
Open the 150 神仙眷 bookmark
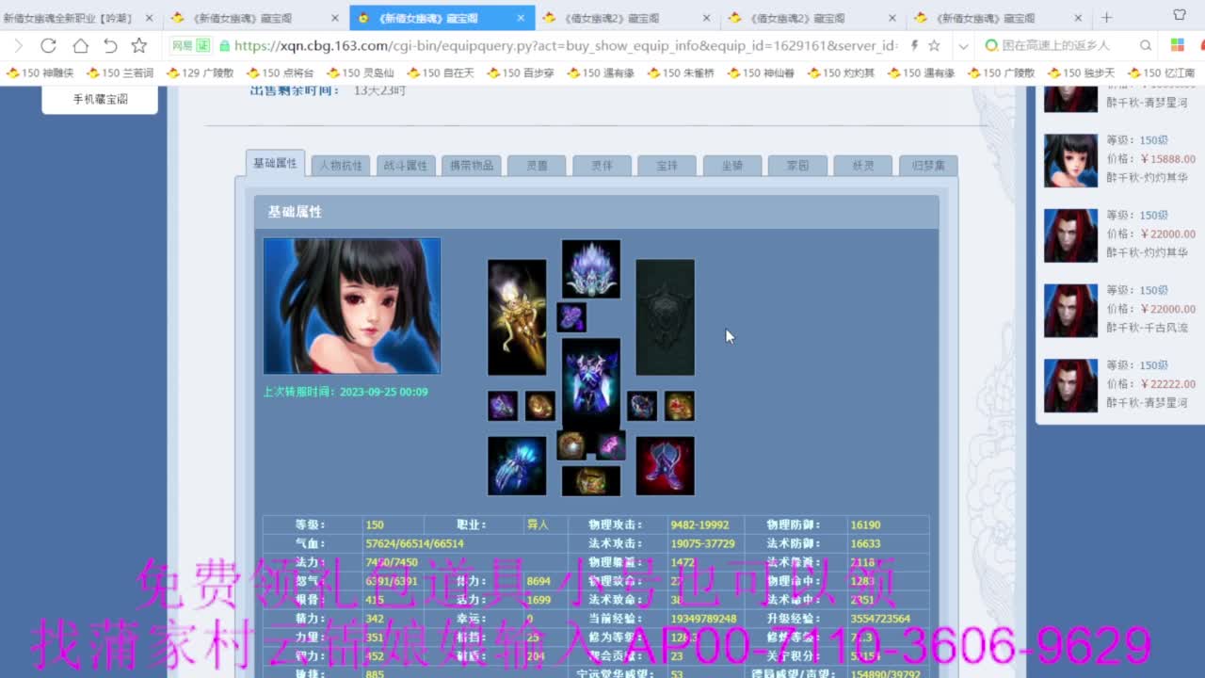click(760, 73)
